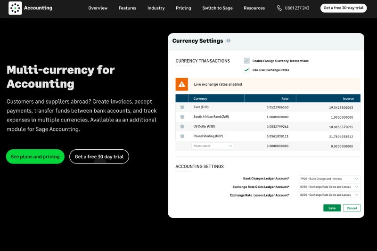The image size is (377, 251).
Task: Click the US Dollar (USD) name
Action: [204, 126]
